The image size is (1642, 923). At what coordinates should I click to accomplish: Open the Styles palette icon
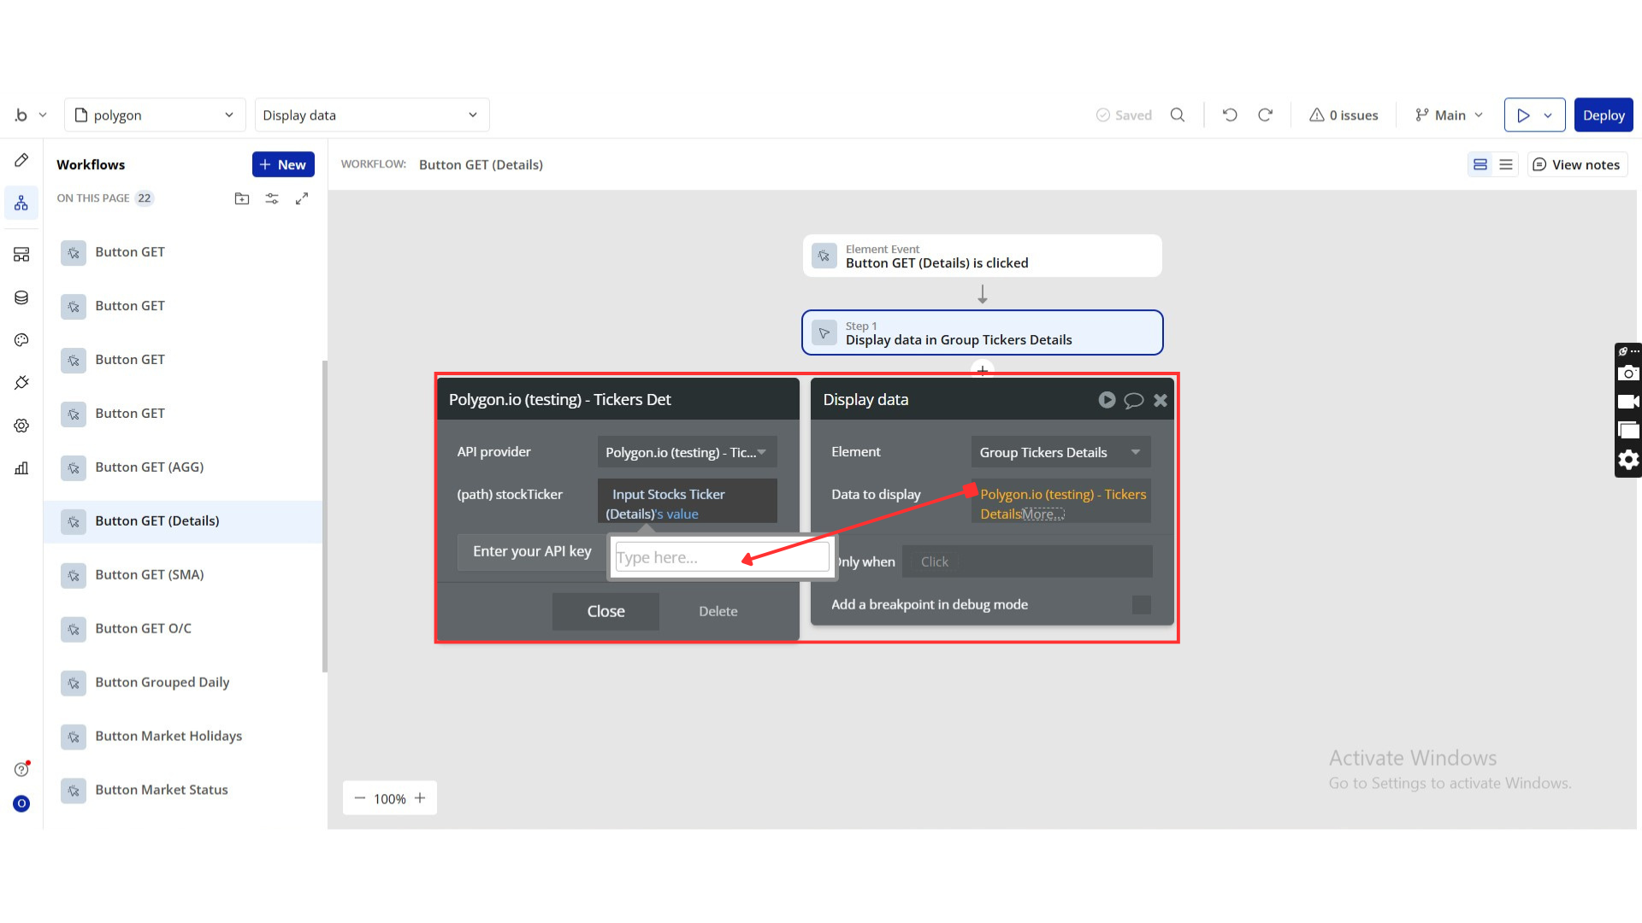coord(21,340)
